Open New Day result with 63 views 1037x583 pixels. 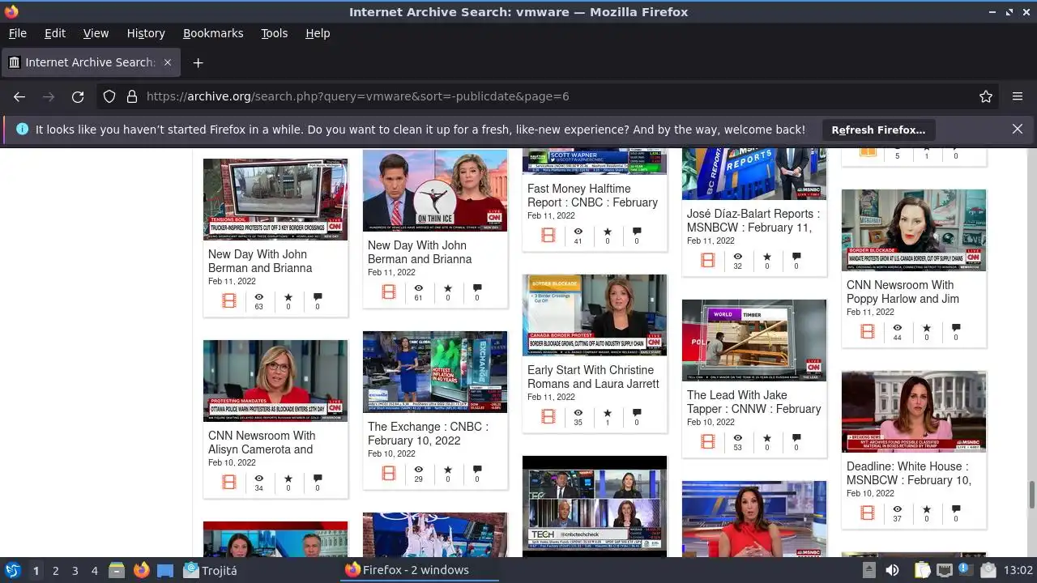[260, 261]
